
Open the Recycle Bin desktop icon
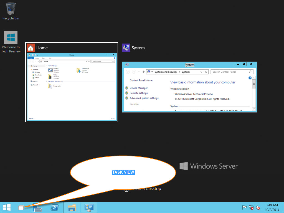click(11, 11)
